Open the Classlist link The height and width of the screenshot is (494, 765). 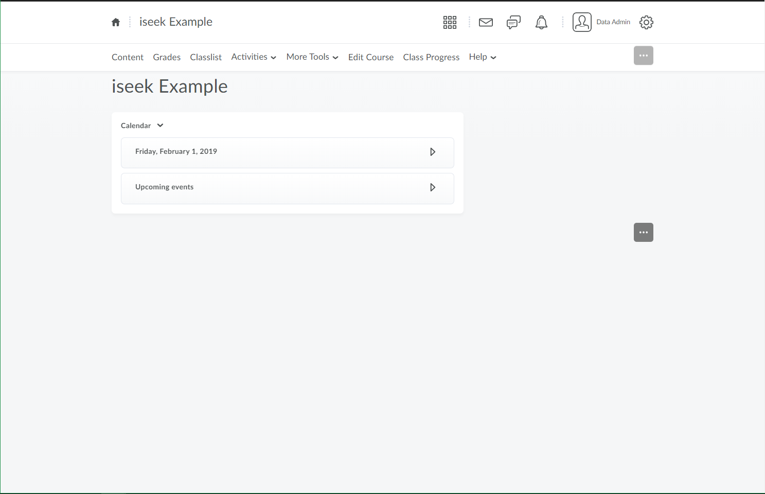tap(206, 57)
